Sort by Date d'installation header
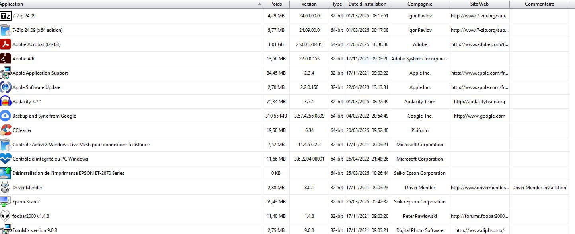Viewport: 575px width, 234px height. 367,4
